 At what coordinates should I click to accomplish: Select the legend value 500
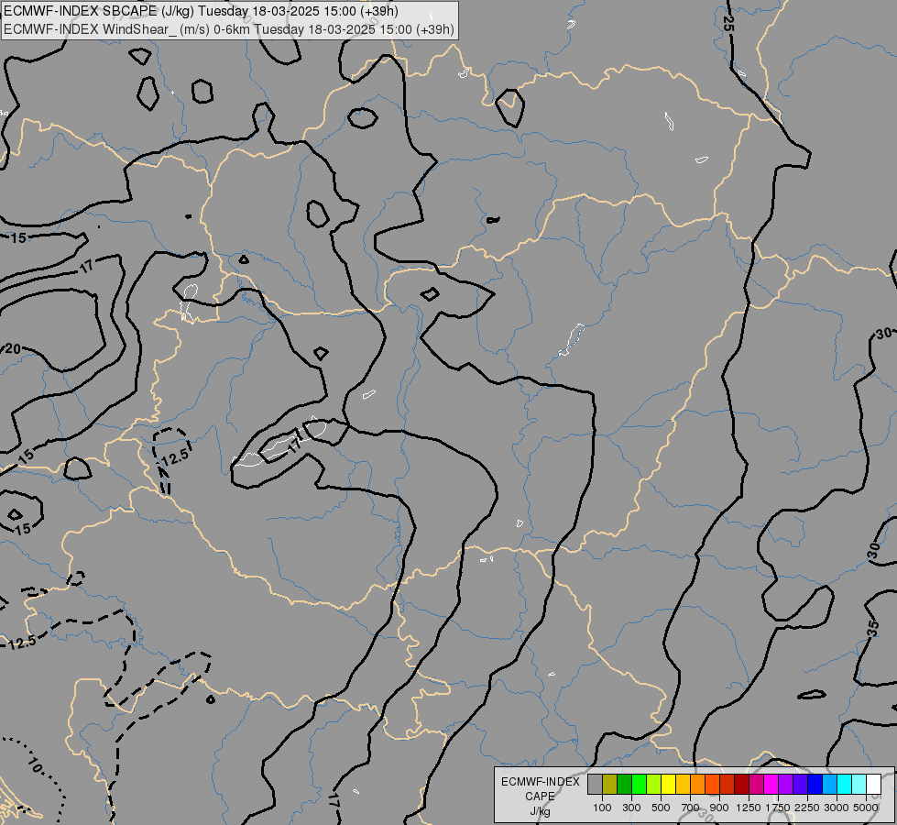point(661,808)
